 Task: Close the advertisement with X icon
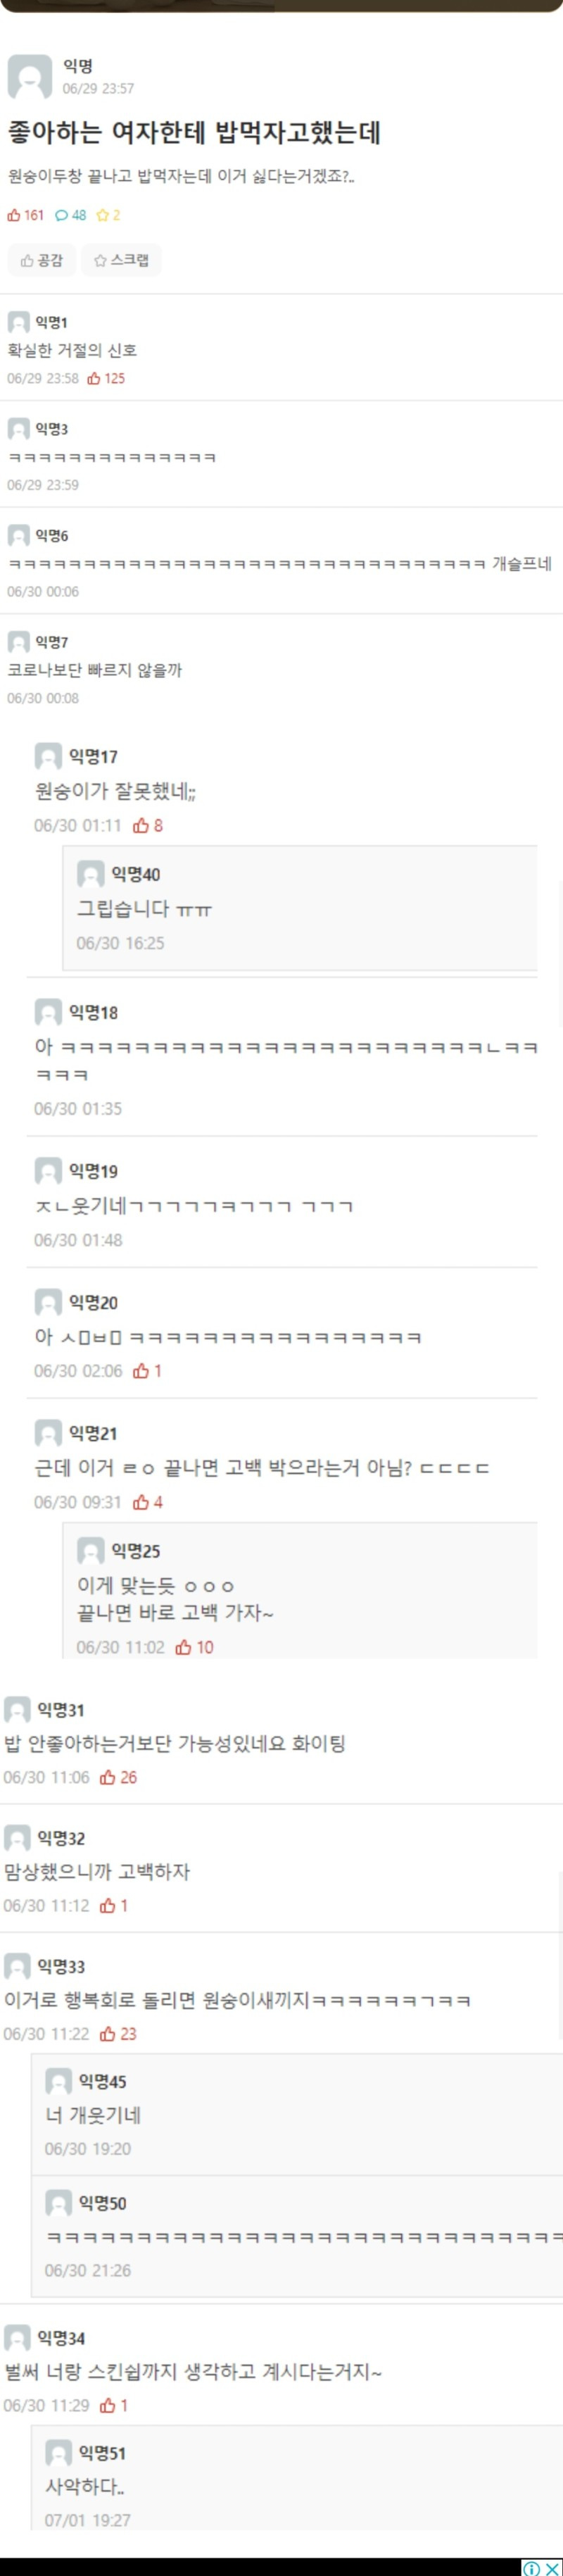tap(552, 2568)
